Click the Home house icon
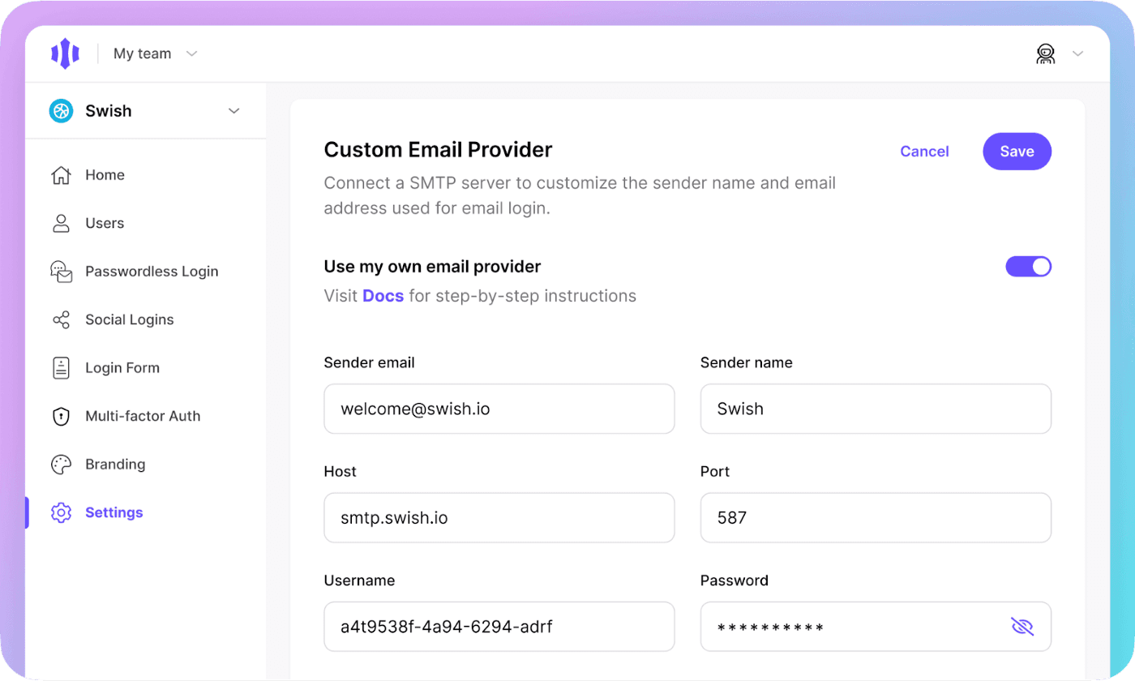Image resolution: width=1135 pixels, height=681 pixels. [61, 175]
